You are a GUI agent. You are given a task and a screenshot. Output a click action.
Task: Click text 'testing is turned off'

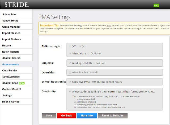coord(86,99)
